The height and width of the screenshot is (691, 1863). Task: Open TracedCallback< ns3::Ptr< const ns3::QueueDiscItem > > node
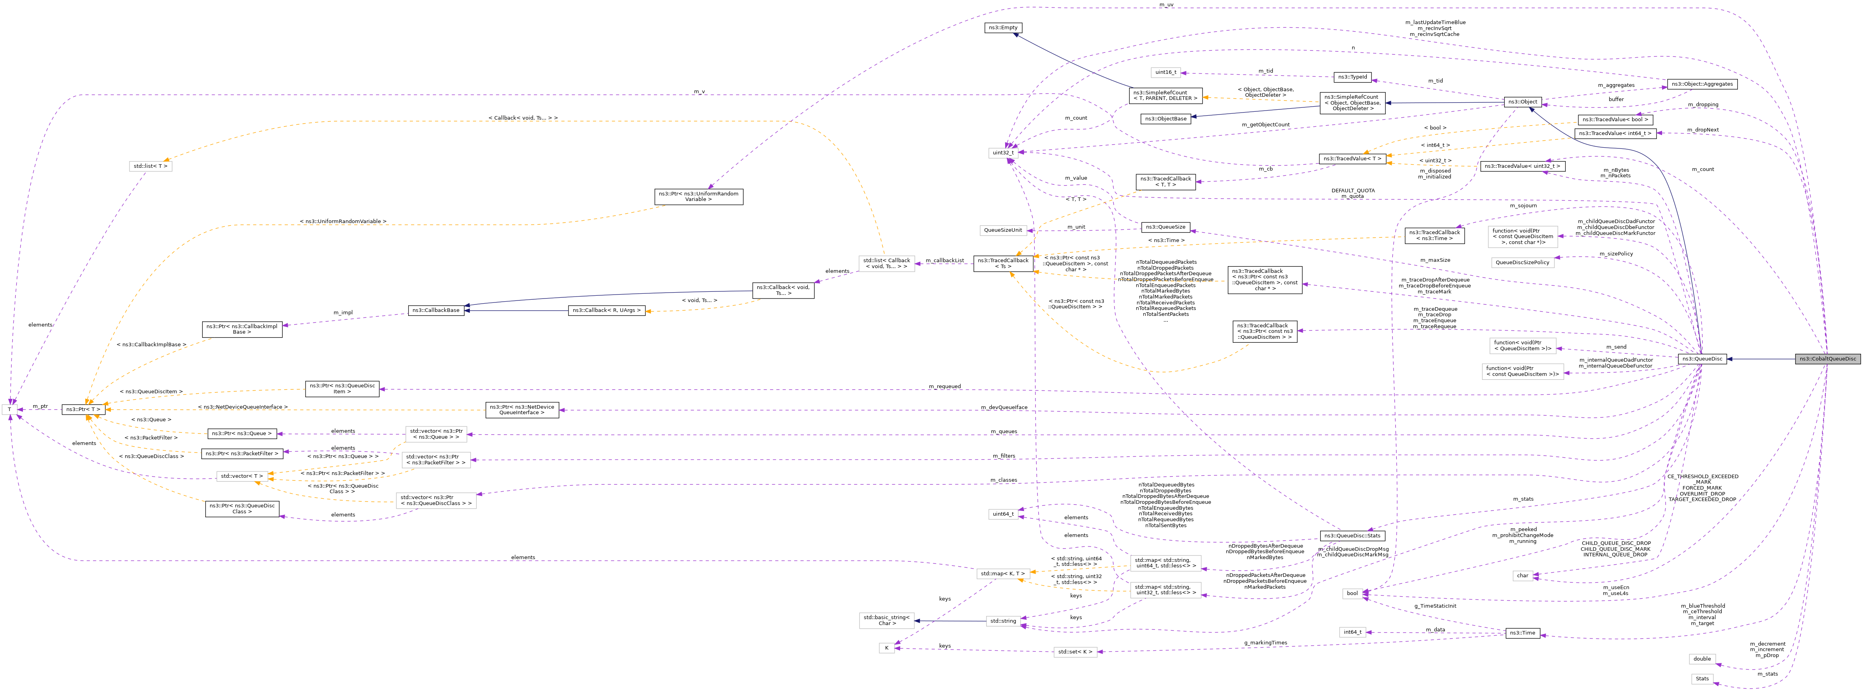[1264, 332]
